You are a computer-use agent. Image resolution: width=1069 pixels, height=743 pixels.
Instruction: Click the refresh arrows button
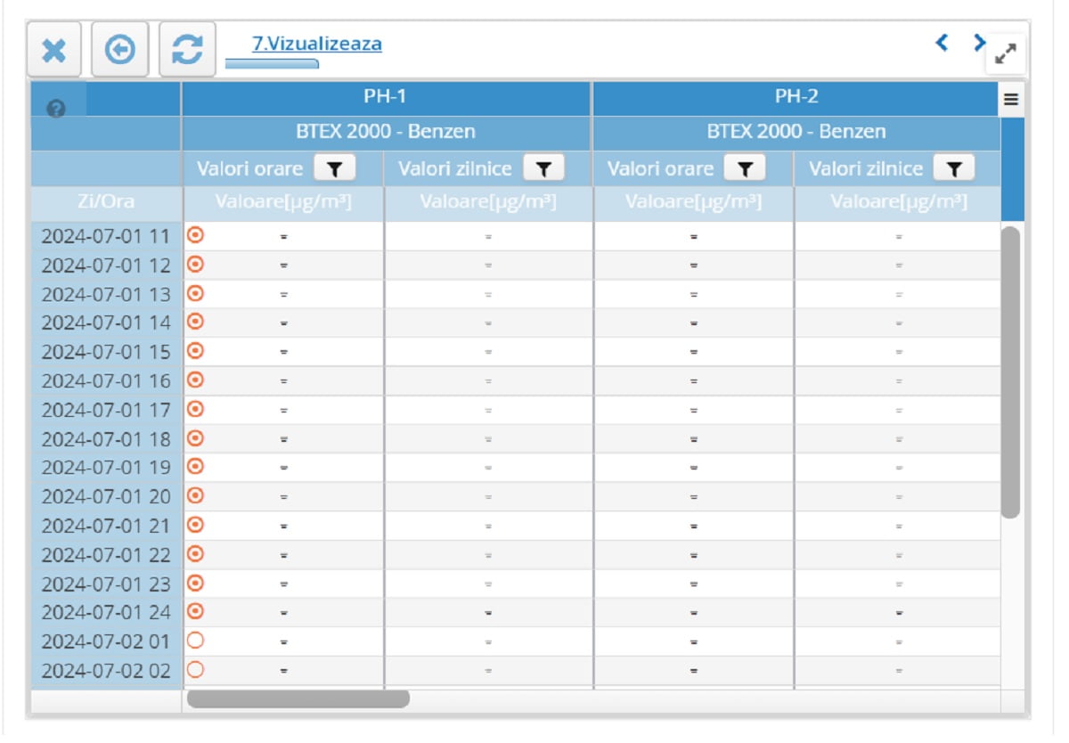(x=187, y=50)
